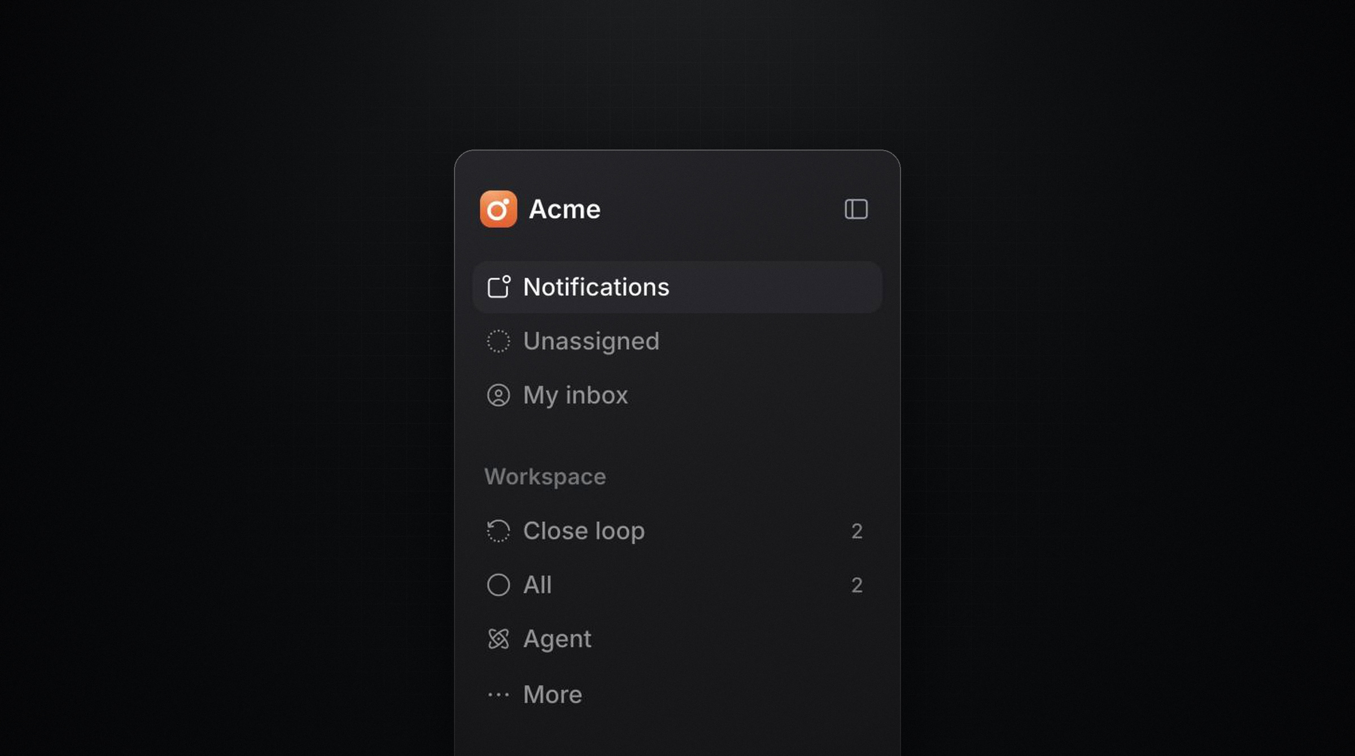This screenshot has width=1355, height=756.
Task: Click the circle icon beside All
Action: click(x=498, y=585)
